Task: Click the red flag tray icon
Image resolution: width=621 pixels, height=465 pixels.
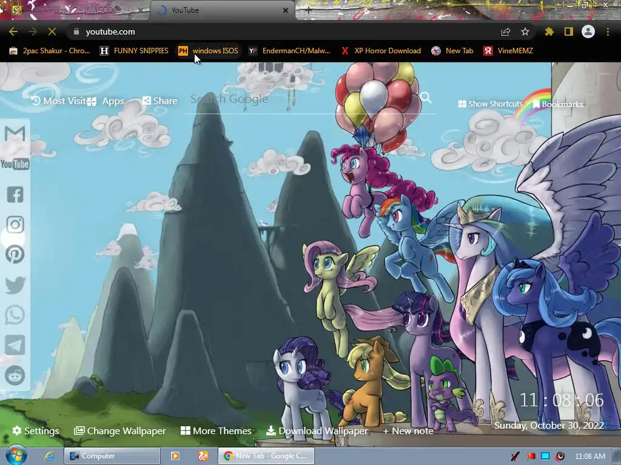Action: 531,456
